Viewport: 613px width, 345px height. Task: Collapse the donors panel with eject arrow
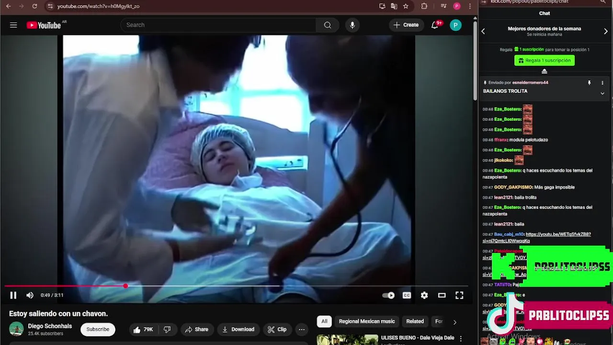[x=545, y=71]
